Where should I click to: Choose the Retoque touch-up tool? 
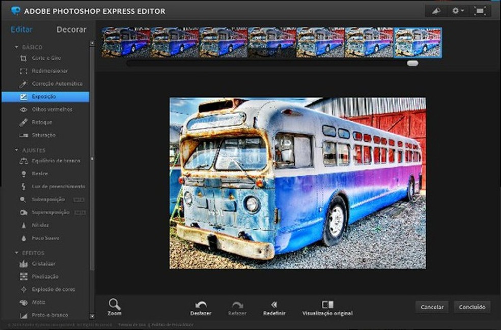tap(42, 122)
